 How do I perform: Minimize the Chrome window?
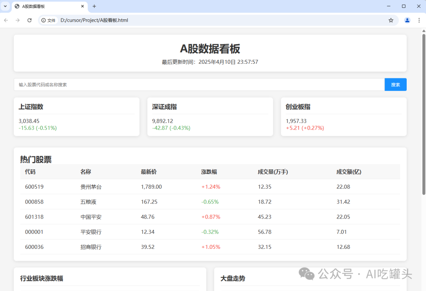[389, 6]
